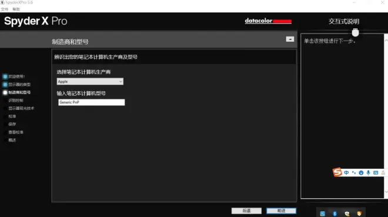388x217 pixels.
Task: Click the datacolor logo
Action: pyautogui.click(x=268, y=21)
